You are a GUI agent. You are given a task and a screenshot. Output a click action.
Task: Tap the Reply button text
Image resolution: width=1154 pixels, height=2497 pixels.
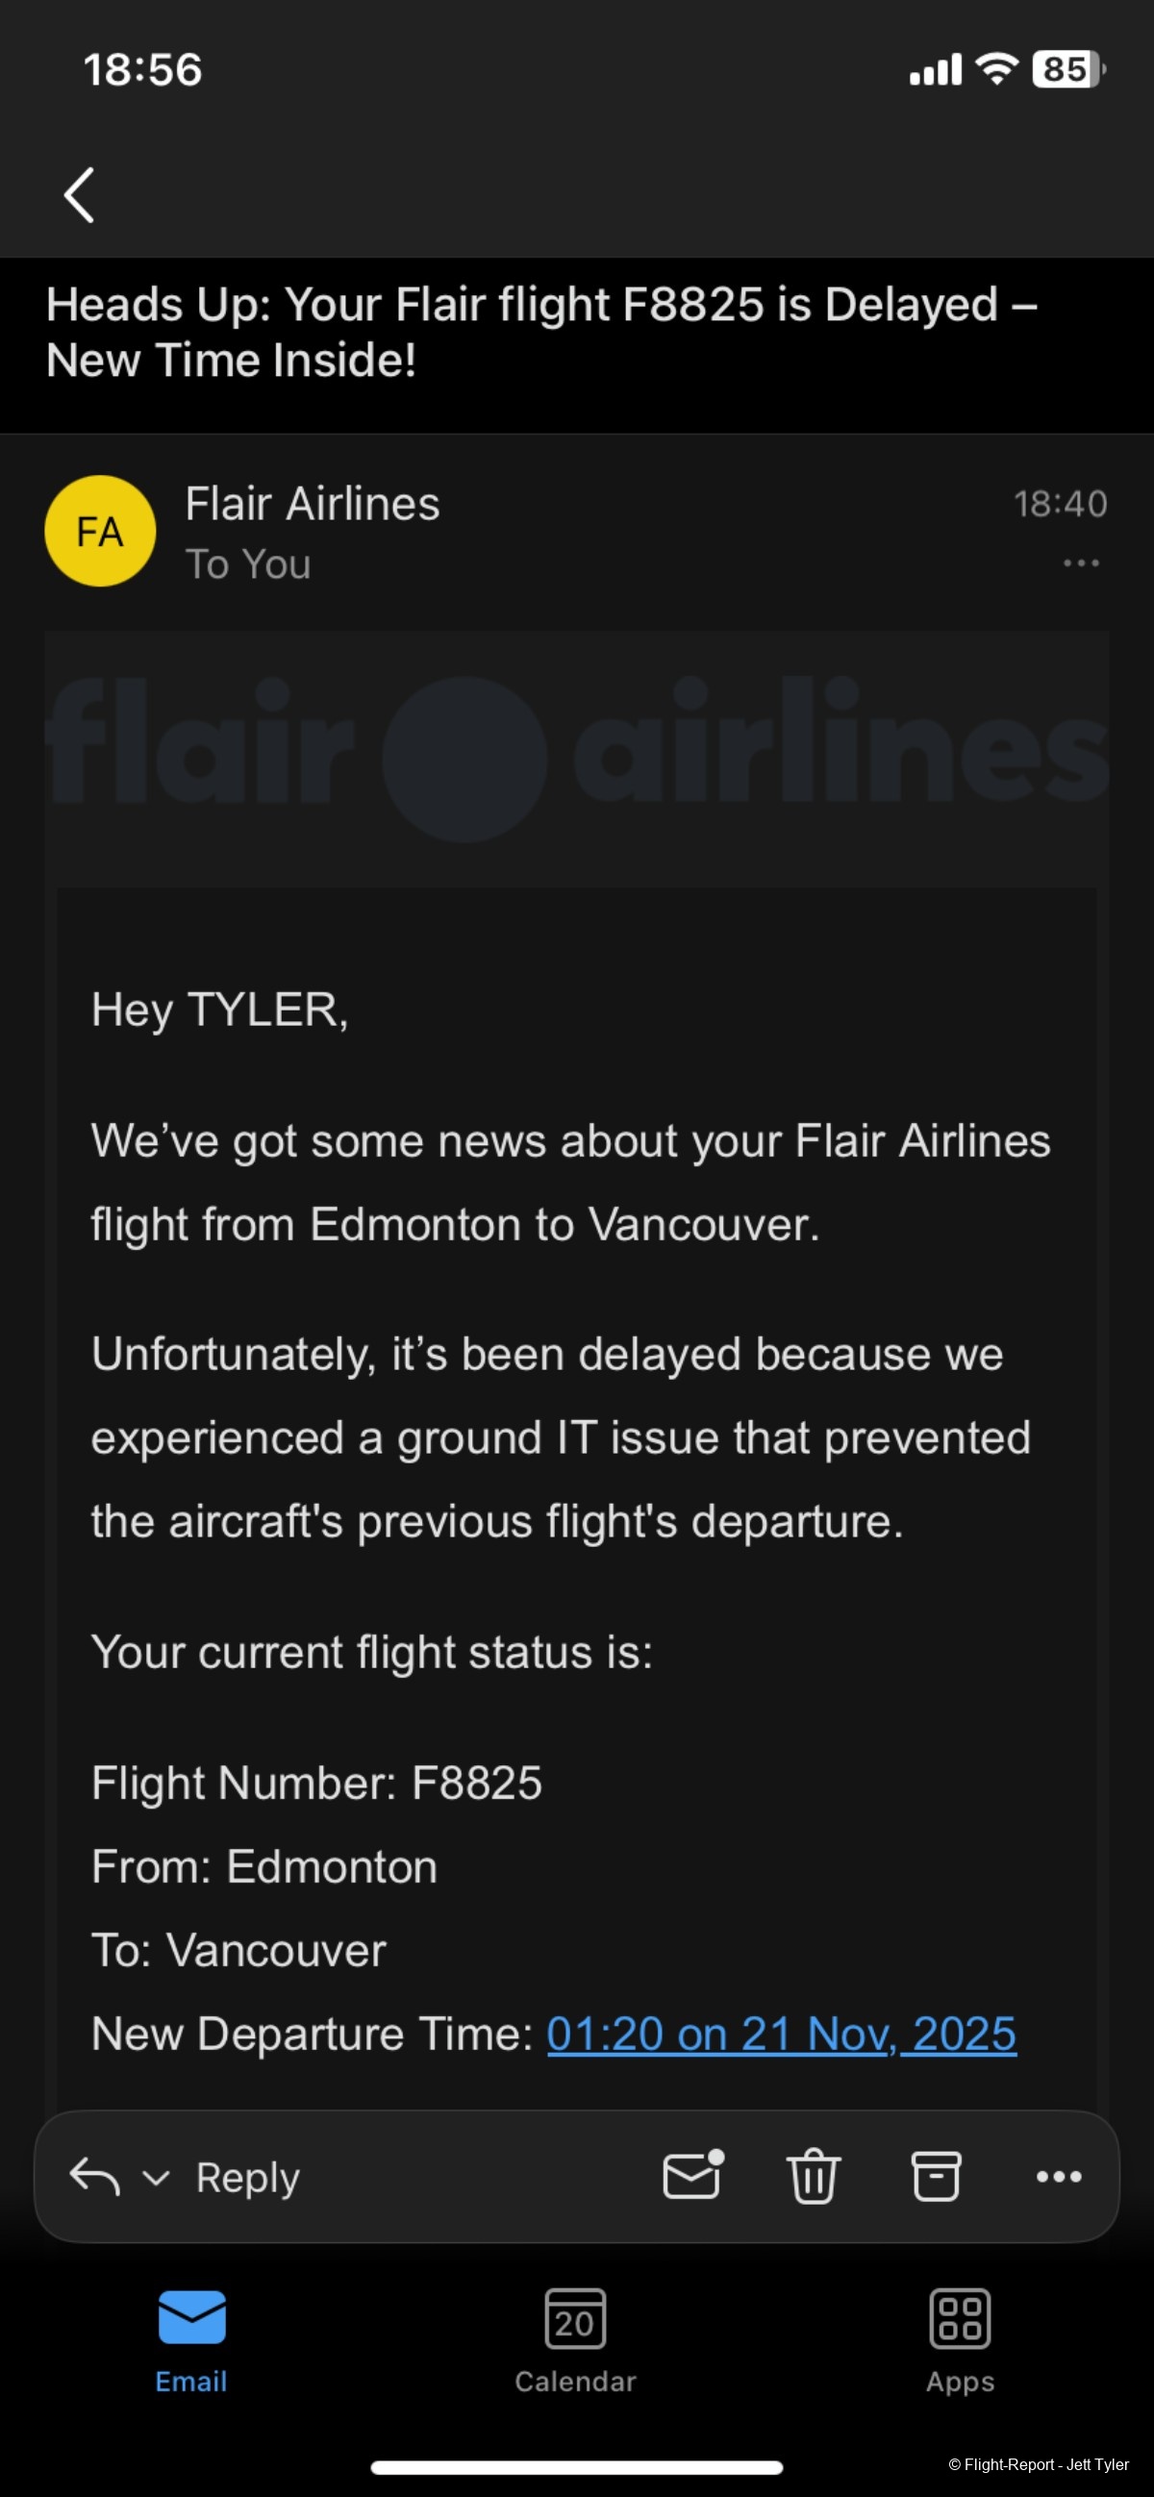[247, 2178]
